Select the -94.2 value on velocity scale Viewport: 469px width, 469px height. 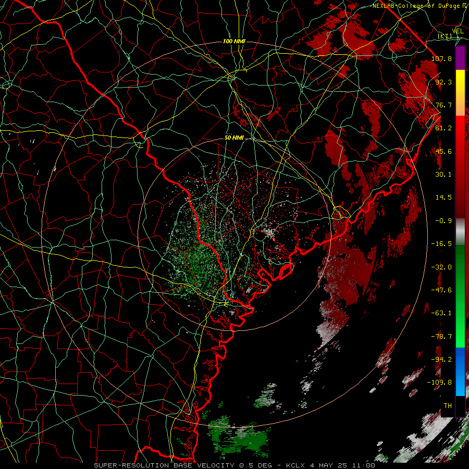tap(441, 360)
